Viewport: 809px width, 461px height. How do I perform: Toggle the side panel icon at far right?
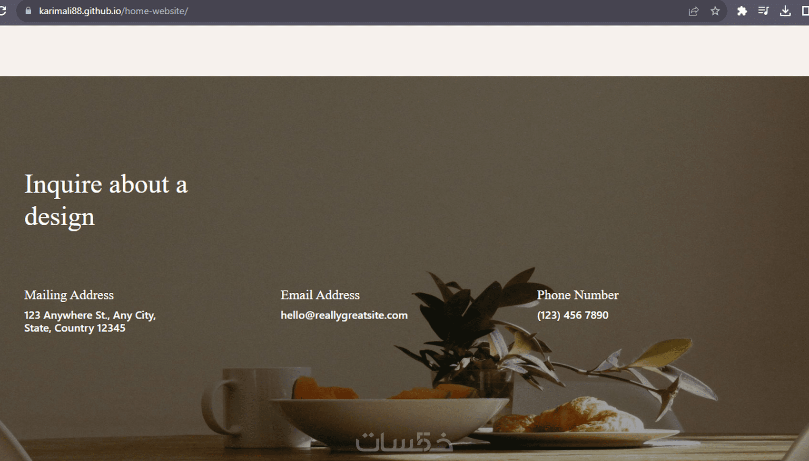805,11
